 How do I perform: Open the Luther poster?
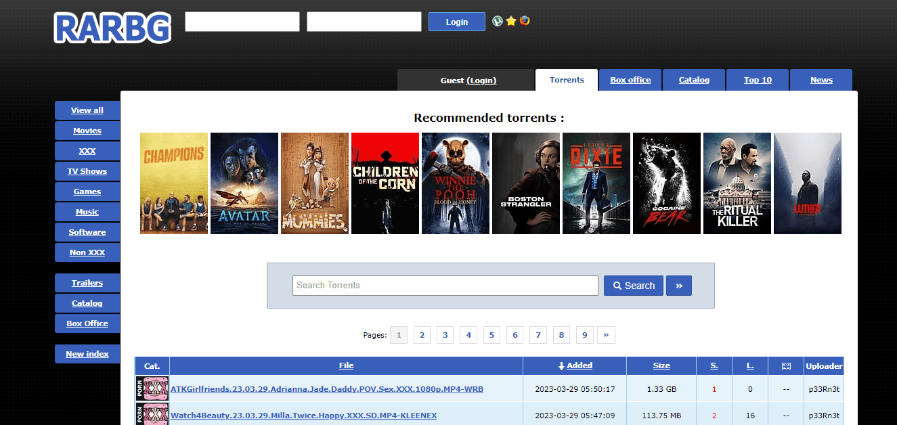pos(808,183)
